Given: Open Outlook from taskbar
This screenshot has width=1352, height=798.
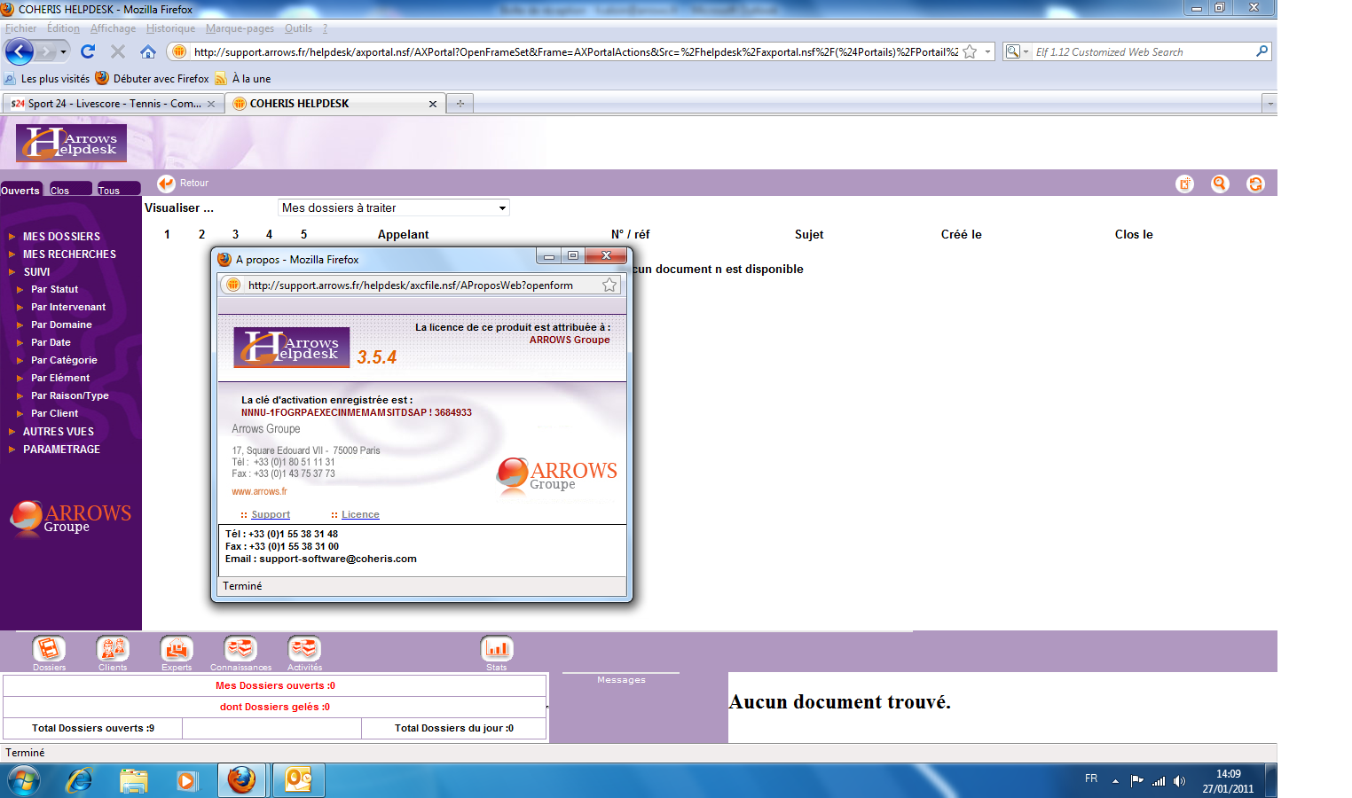Looking at the screenshot, I should (298, 781).
